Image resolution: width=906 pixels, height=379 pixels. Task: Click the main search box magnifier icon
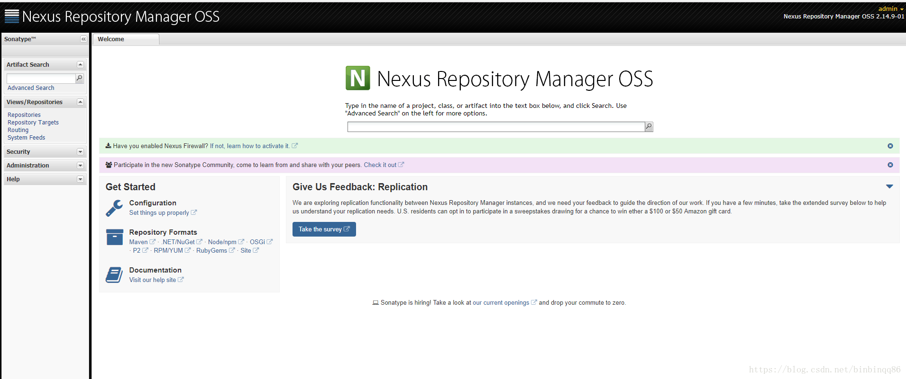click(x=649, y=126)
